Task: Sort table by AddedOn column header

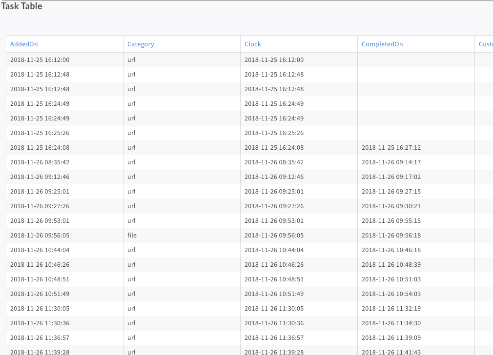Action: pyautogui.click(x=24, y=44)
